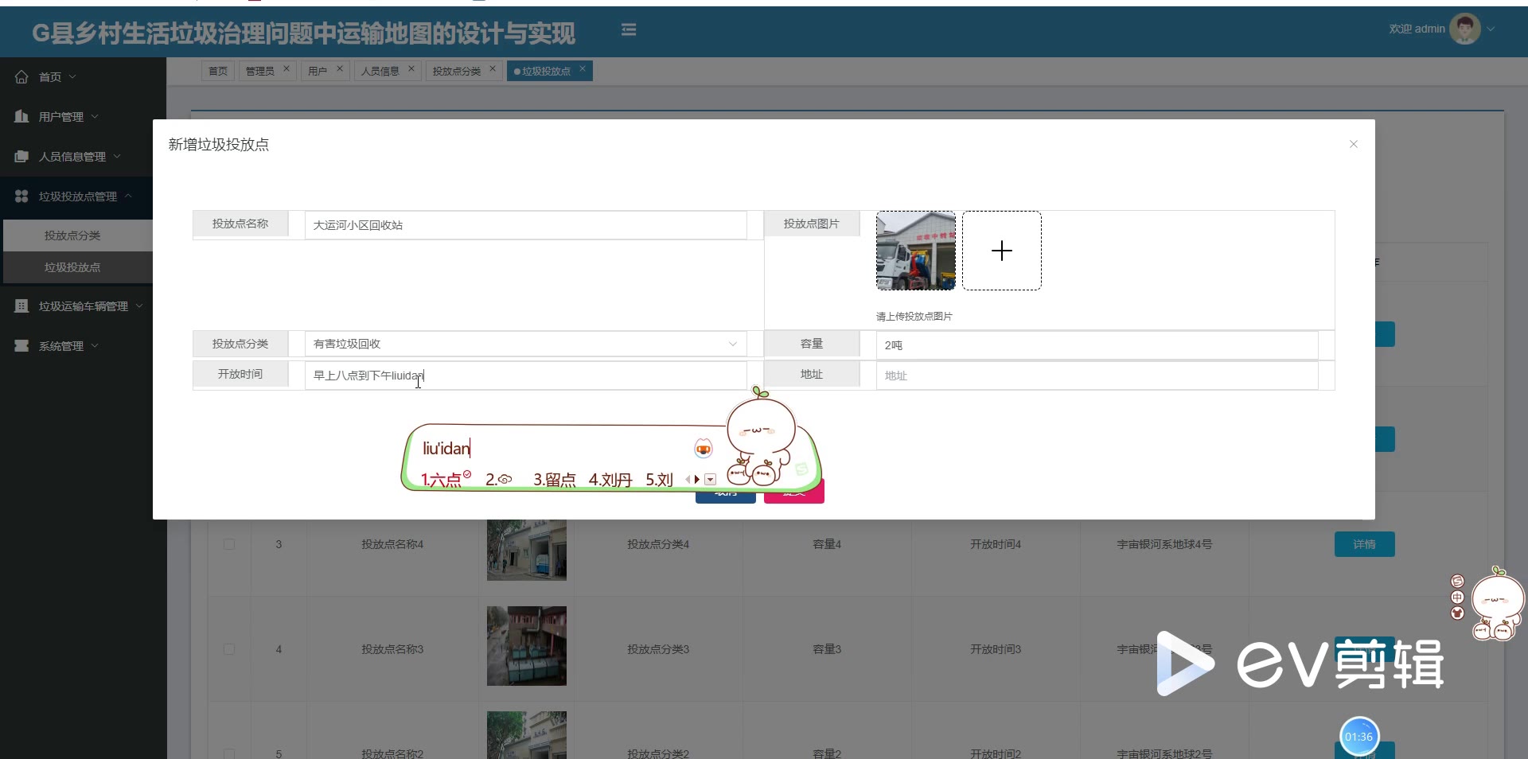The height and width of the screenshot is (759, 1528).
Task: Click the 用户管理 sidebar icon
Action: (21, 116)
